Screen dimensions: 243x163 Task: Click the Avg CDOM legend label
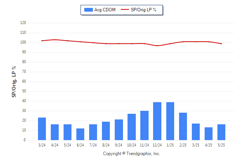pyautogui.click(x=105, y=10)
